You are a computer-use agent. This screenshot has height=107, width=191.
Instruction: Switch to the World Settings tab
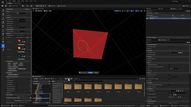(163, 40)
